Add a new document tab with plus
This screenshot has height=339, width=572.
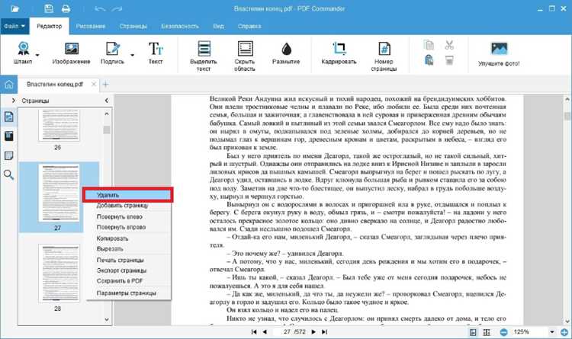pyautogui.click(x=105, y=85)
